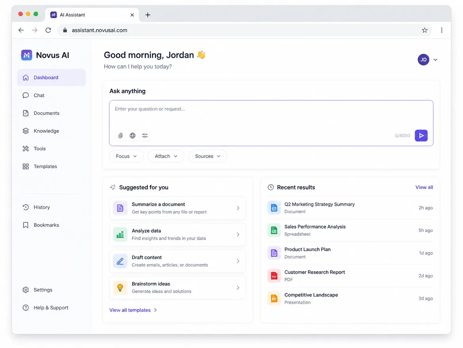
Task: Click the Dashboard home icon in sidebar
Action: pyautogui.click(x=26, y=78)
